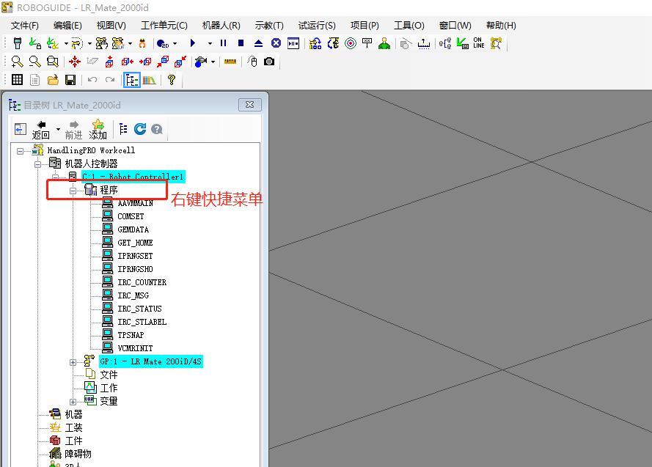Viewport: 652px width, 467px height.
Task: Center the view on selected object
Action: click(75, 62)
